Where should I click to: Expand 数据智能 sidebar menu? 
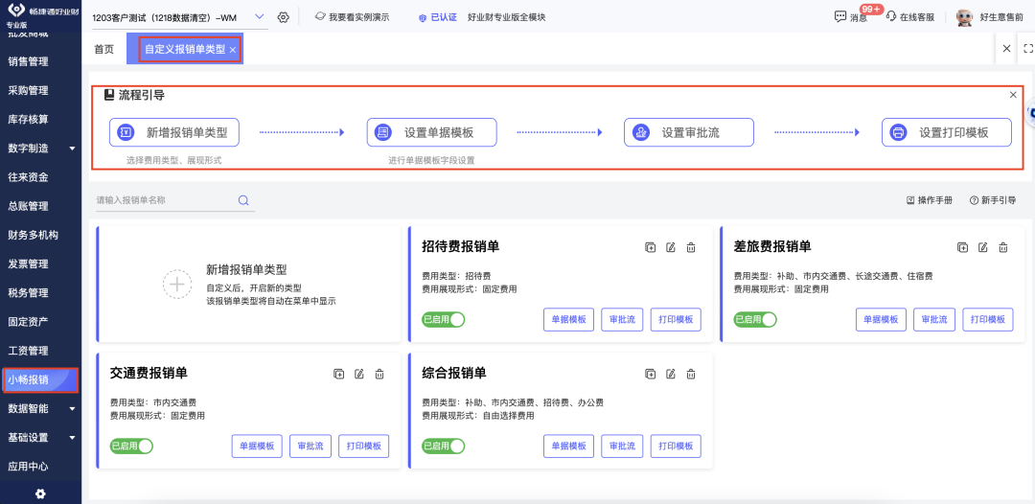72,409
